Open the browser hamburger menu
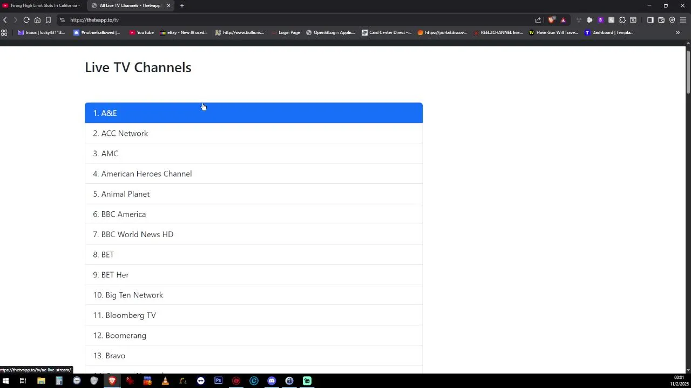This screenshot has height=388, width=691. point(683,20)
